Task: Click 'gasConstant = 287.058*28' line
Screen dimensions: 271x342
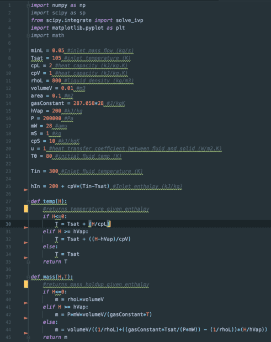Action: point(67,103)
